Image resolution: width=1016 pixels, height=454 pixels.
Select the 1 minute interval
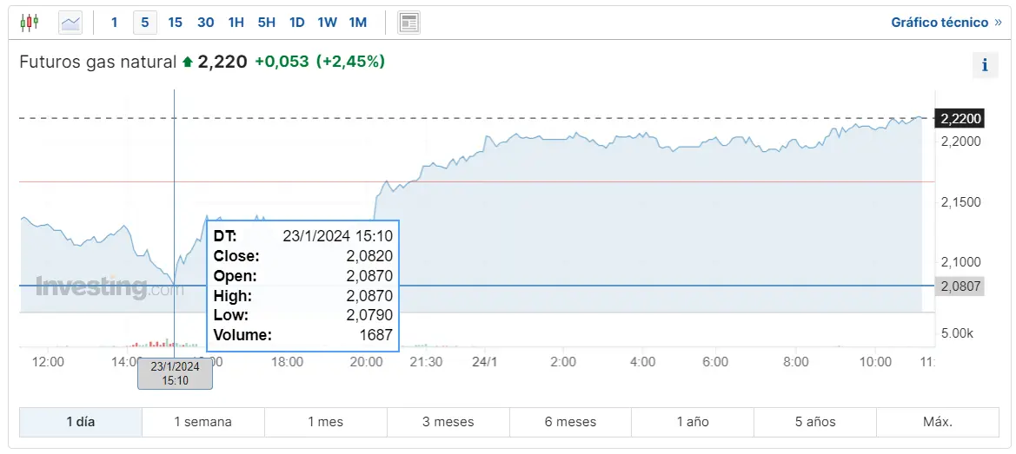click(x=114, y=23)
